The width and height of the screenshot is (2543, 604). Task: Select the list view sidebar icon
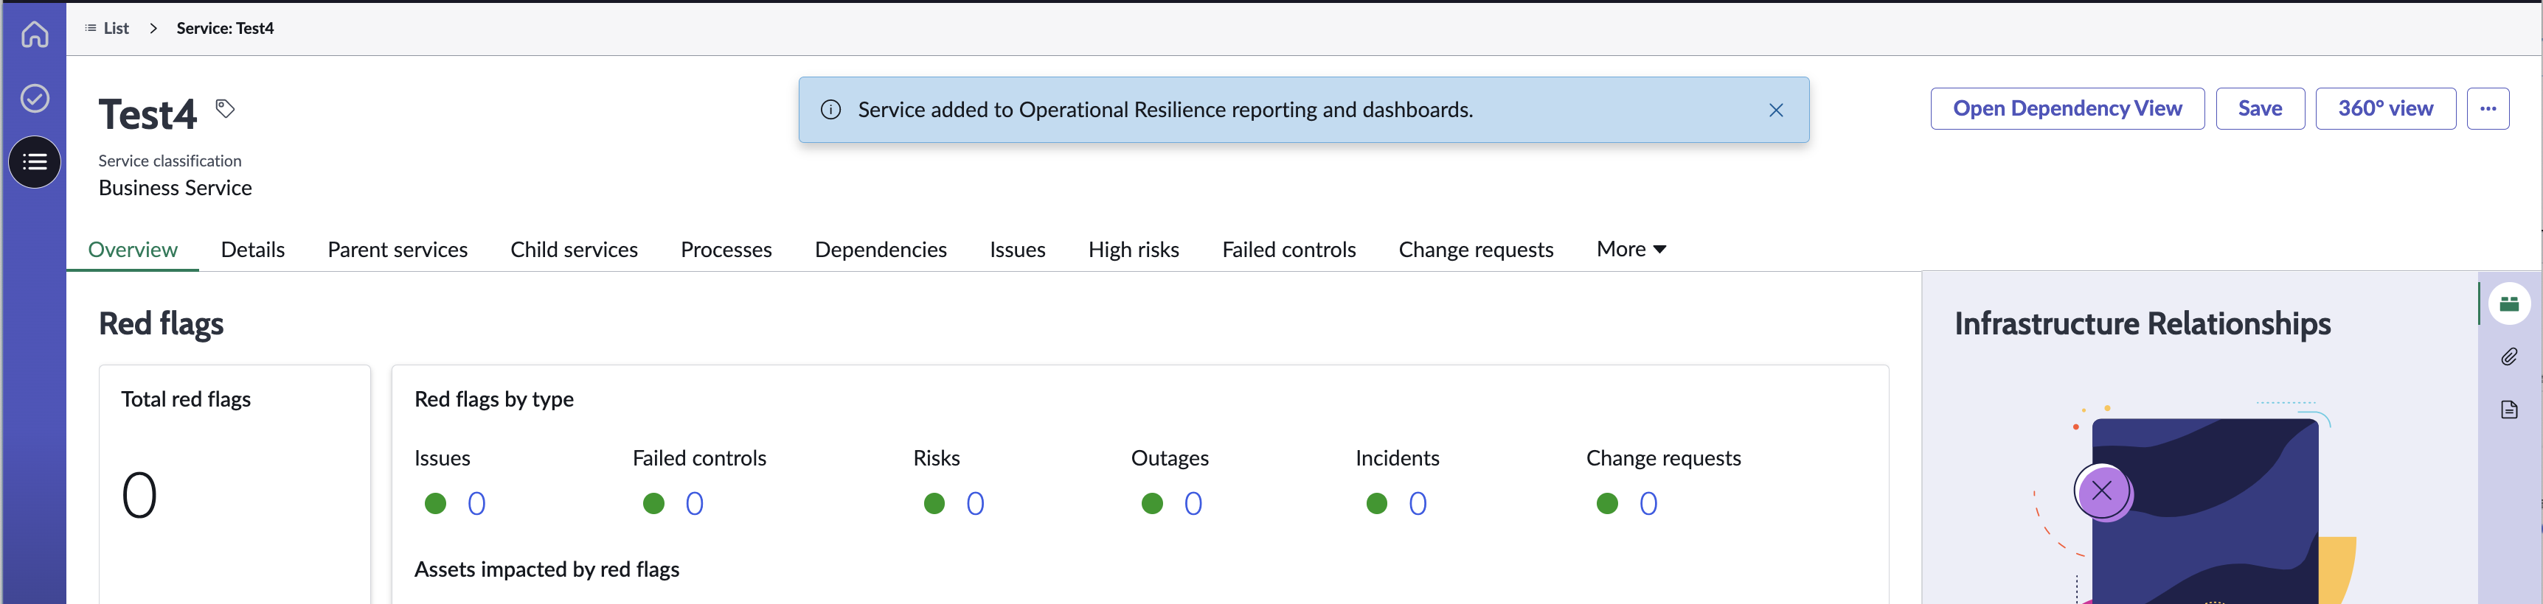(35, 161)
